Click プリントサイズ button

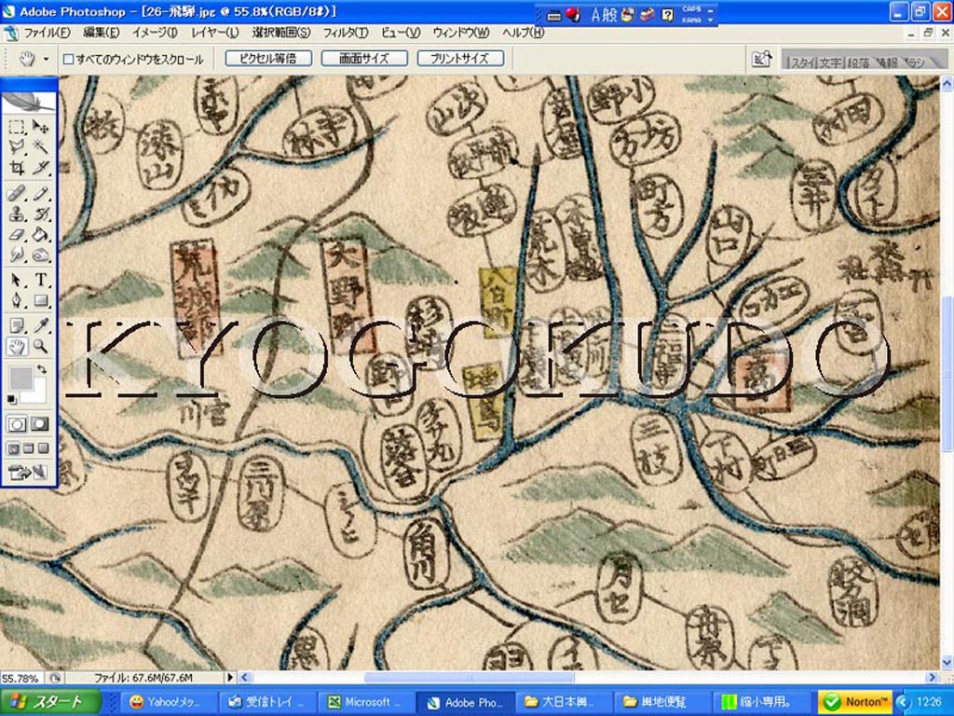[460, 59]
